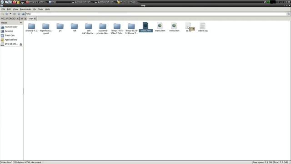Screen dimensions: 291x164
Task: Click the panel start menu icon
Action: [2, 2]
